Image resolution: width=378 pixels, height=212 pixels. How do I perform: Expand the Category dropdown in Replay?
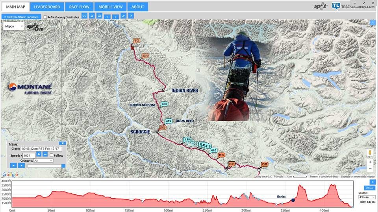[x=43, y=160]
